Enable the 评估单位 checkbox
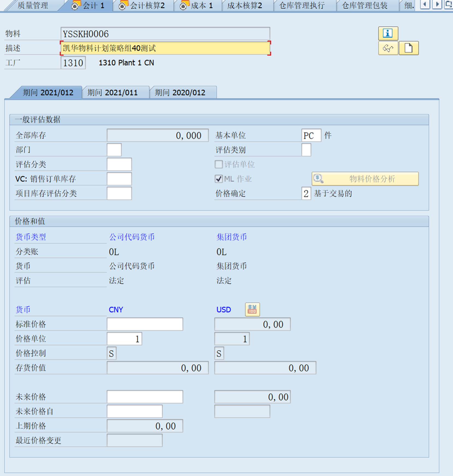 219,164
